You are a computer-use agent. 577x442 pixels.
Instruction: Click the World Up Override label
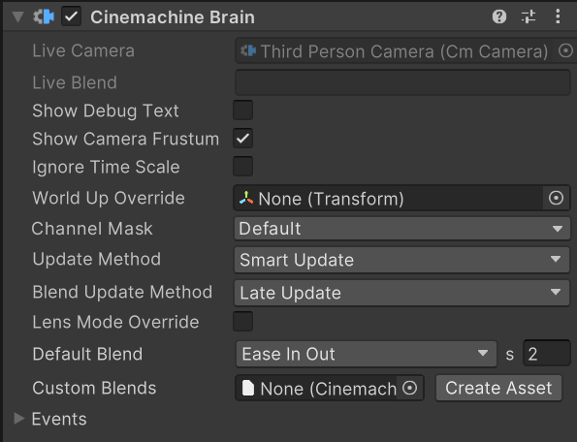click(109, 198)
